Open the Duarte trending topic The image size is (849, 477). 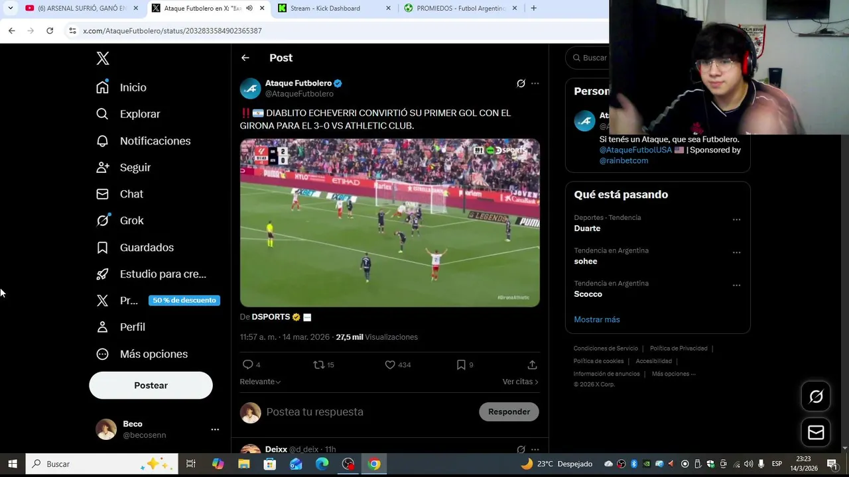[x=587, y=228]
